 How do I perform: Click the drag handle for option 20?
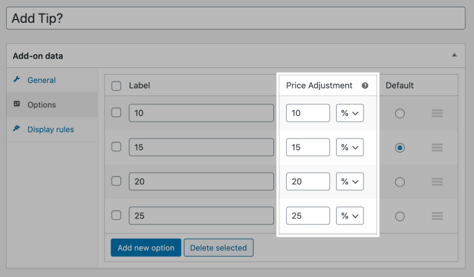point(437,182)
